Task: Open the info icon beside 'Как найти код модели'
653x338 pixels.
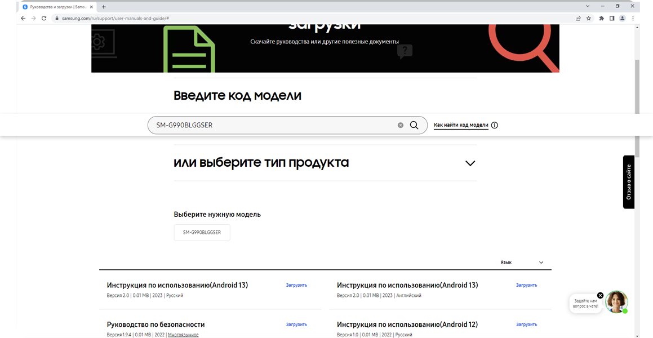Action: tap(495, 125)
